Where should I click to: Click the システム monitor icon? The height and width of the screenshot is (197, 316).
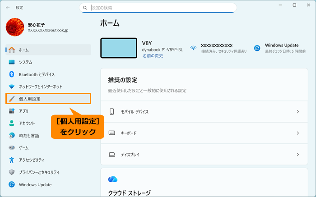[12, 62]
